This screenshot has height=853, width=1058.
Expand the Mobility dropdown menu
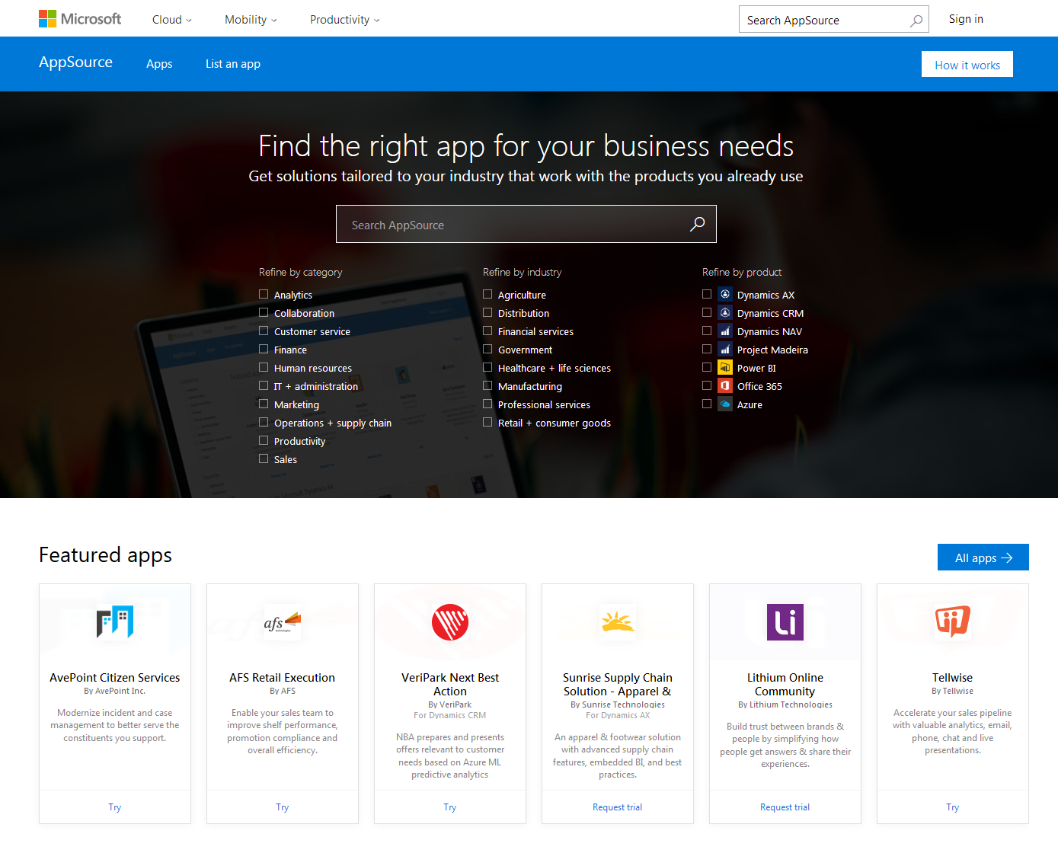[251, 20]
